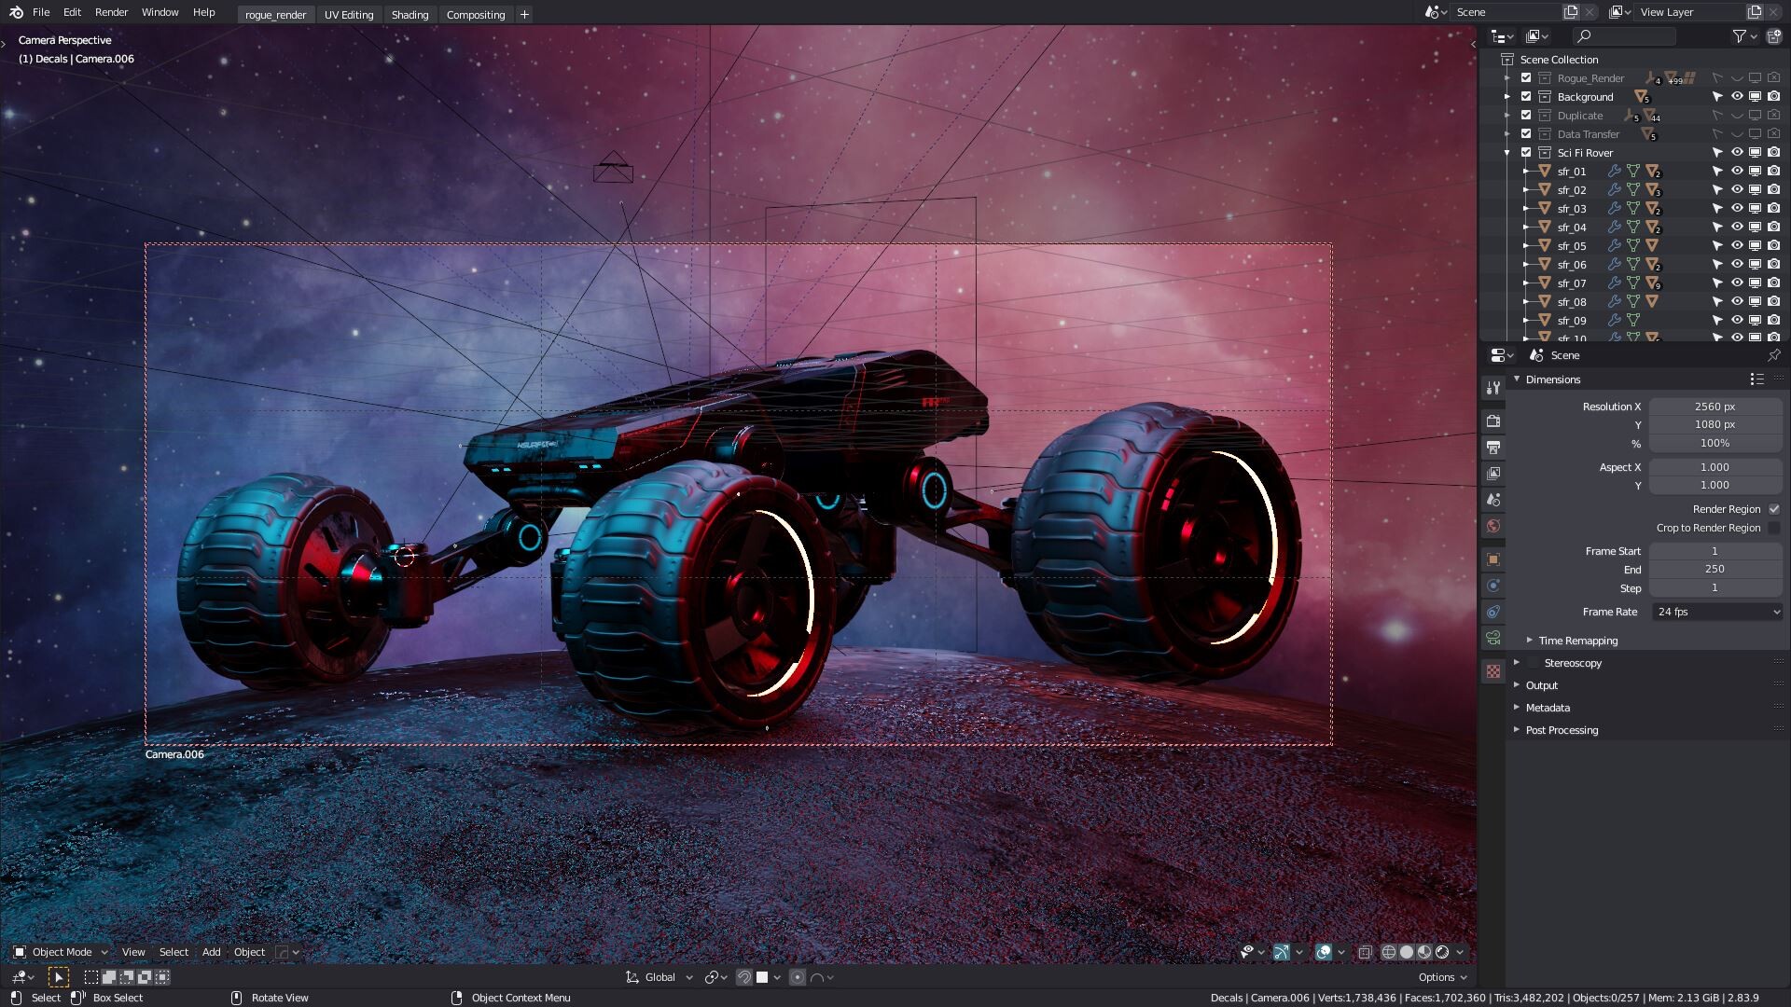Open the Scene properties tab

tap(1493, 500)
